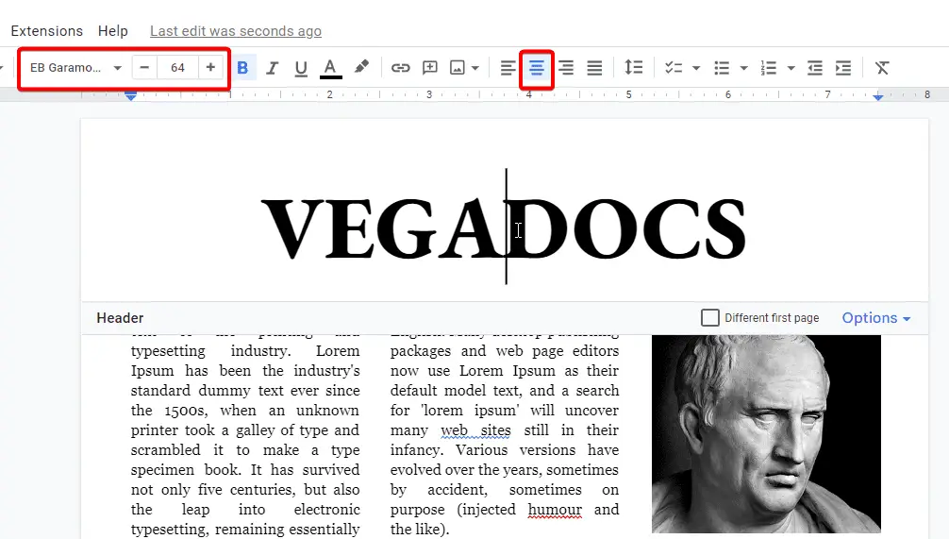Screen dimensions: 949x539
Task: Click the font size field showing 64
Action: click(177, 68)
